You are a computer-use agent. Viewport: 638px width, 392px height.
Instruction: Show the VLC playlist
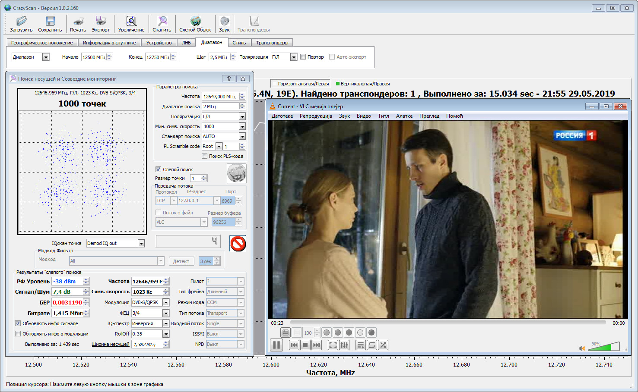361,345
